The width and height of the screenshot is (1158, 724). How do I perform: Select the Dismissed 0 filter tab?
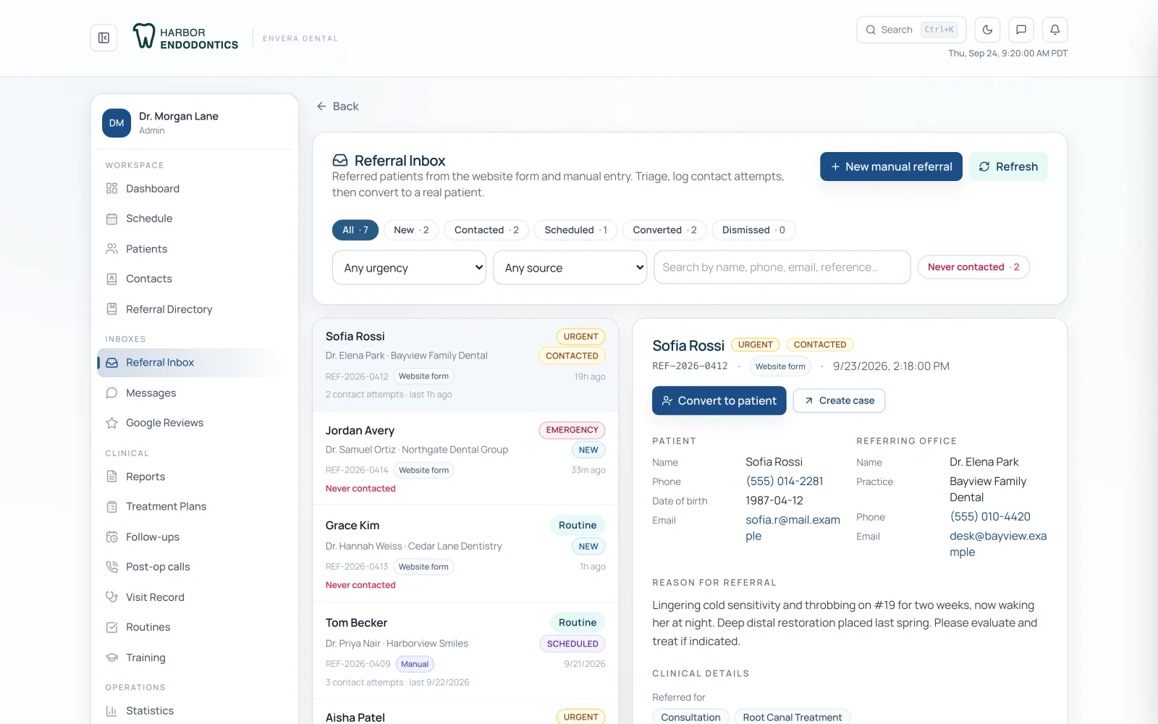(753, 230)
